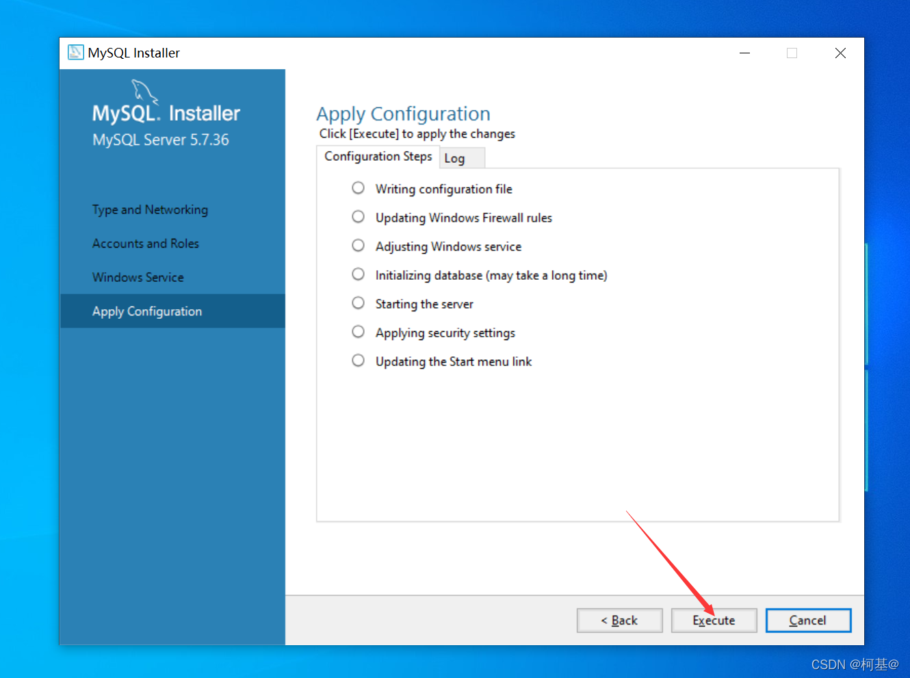
Task: Click the 'Updating the Start menu link' text
Action: coord(453,362)
